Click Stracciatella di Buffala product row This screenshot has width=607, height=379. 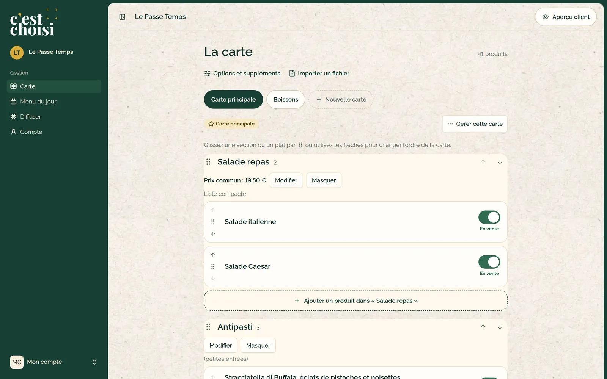(x=355, y=373)
